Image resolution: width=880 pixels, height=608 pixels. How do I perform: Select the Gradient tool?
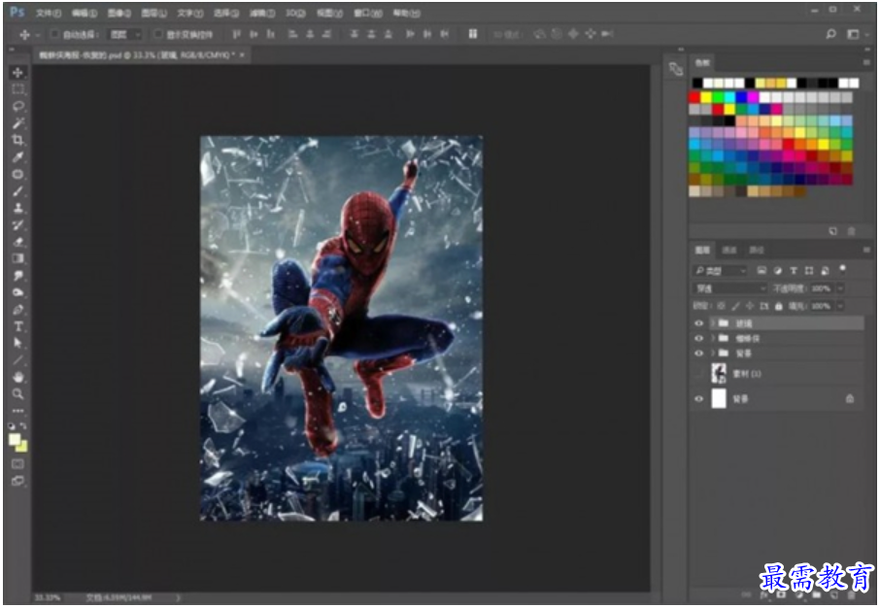pos(17,258)
